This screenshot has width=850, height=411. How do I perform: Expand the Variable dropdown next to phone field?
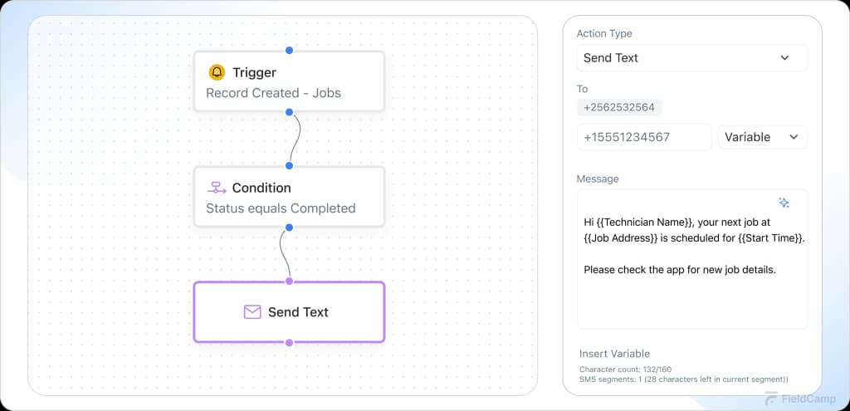coord(761,137)
